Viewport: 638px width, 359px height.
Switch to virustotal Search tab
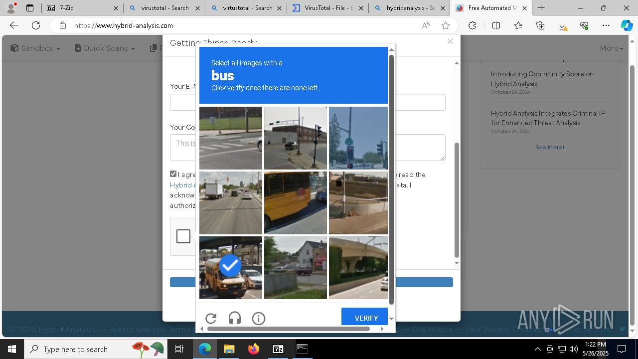pyautogui.click(x=163, y=8)
